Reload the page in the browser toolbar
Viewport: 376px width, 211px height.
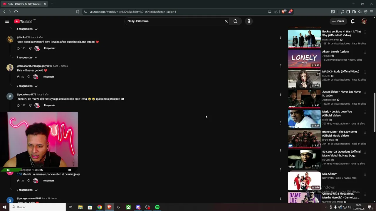click(x=16, y=12)
